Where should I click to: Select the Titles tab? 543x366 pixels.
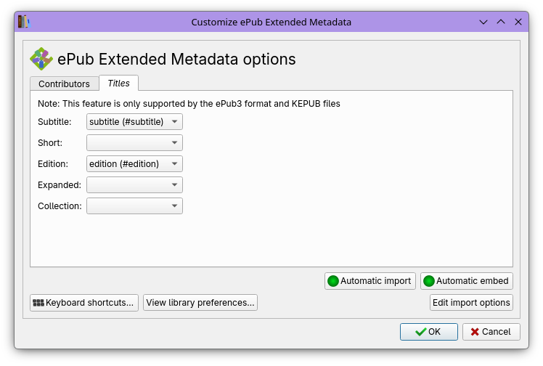(x=118, y=84)
